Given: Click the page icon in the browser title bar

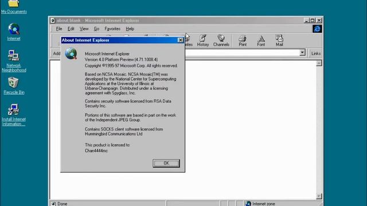Looking at the screenshot, I should (x=53, y=21).
